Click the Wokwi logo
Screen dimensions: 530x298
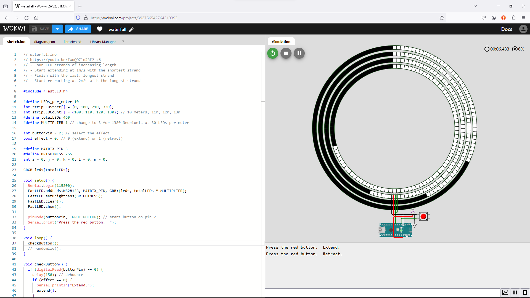pyautogui.click(x=14, y=28)
